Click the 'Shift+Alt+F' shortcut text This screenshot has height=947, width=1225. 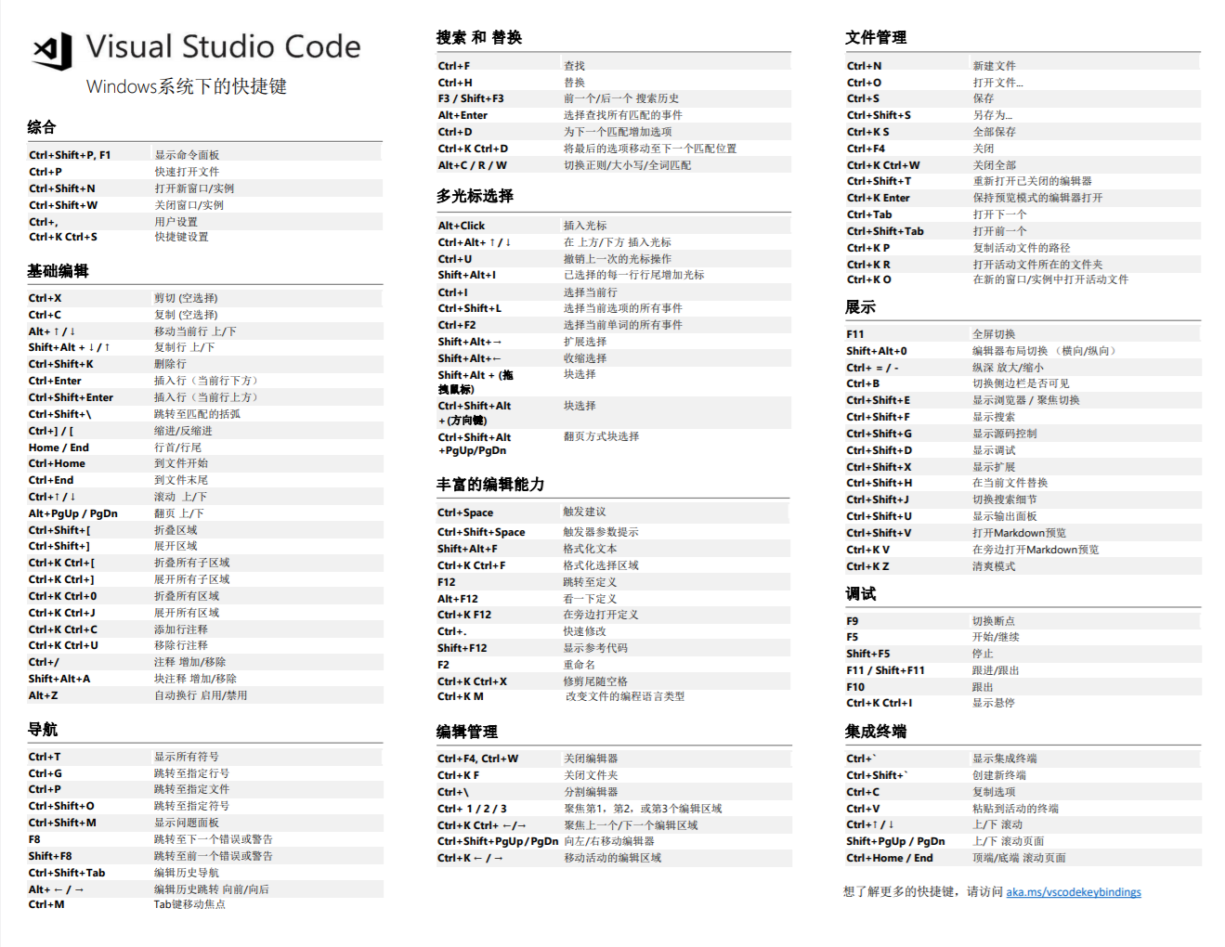click(467, 549)
